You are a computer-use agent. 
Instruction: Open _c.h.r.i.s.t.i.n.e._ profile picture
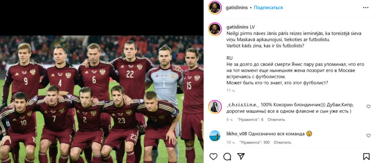pos(215,106)
